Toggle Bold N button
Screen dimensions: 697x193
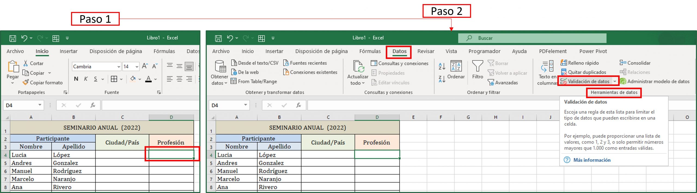point(76,79)
